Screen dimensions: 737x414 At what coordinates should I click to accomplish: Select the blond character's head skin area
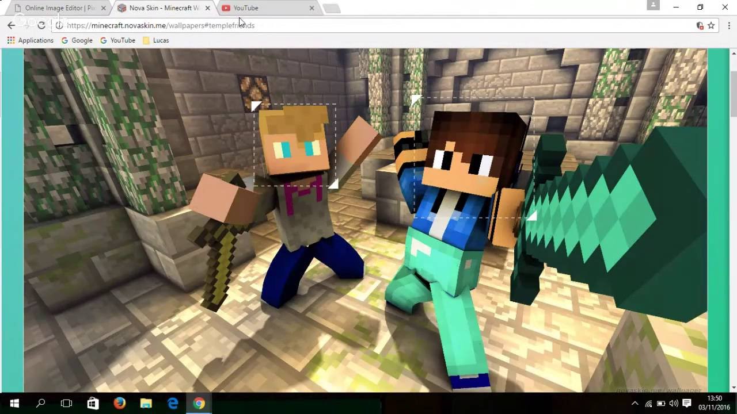tap(295, 145)
